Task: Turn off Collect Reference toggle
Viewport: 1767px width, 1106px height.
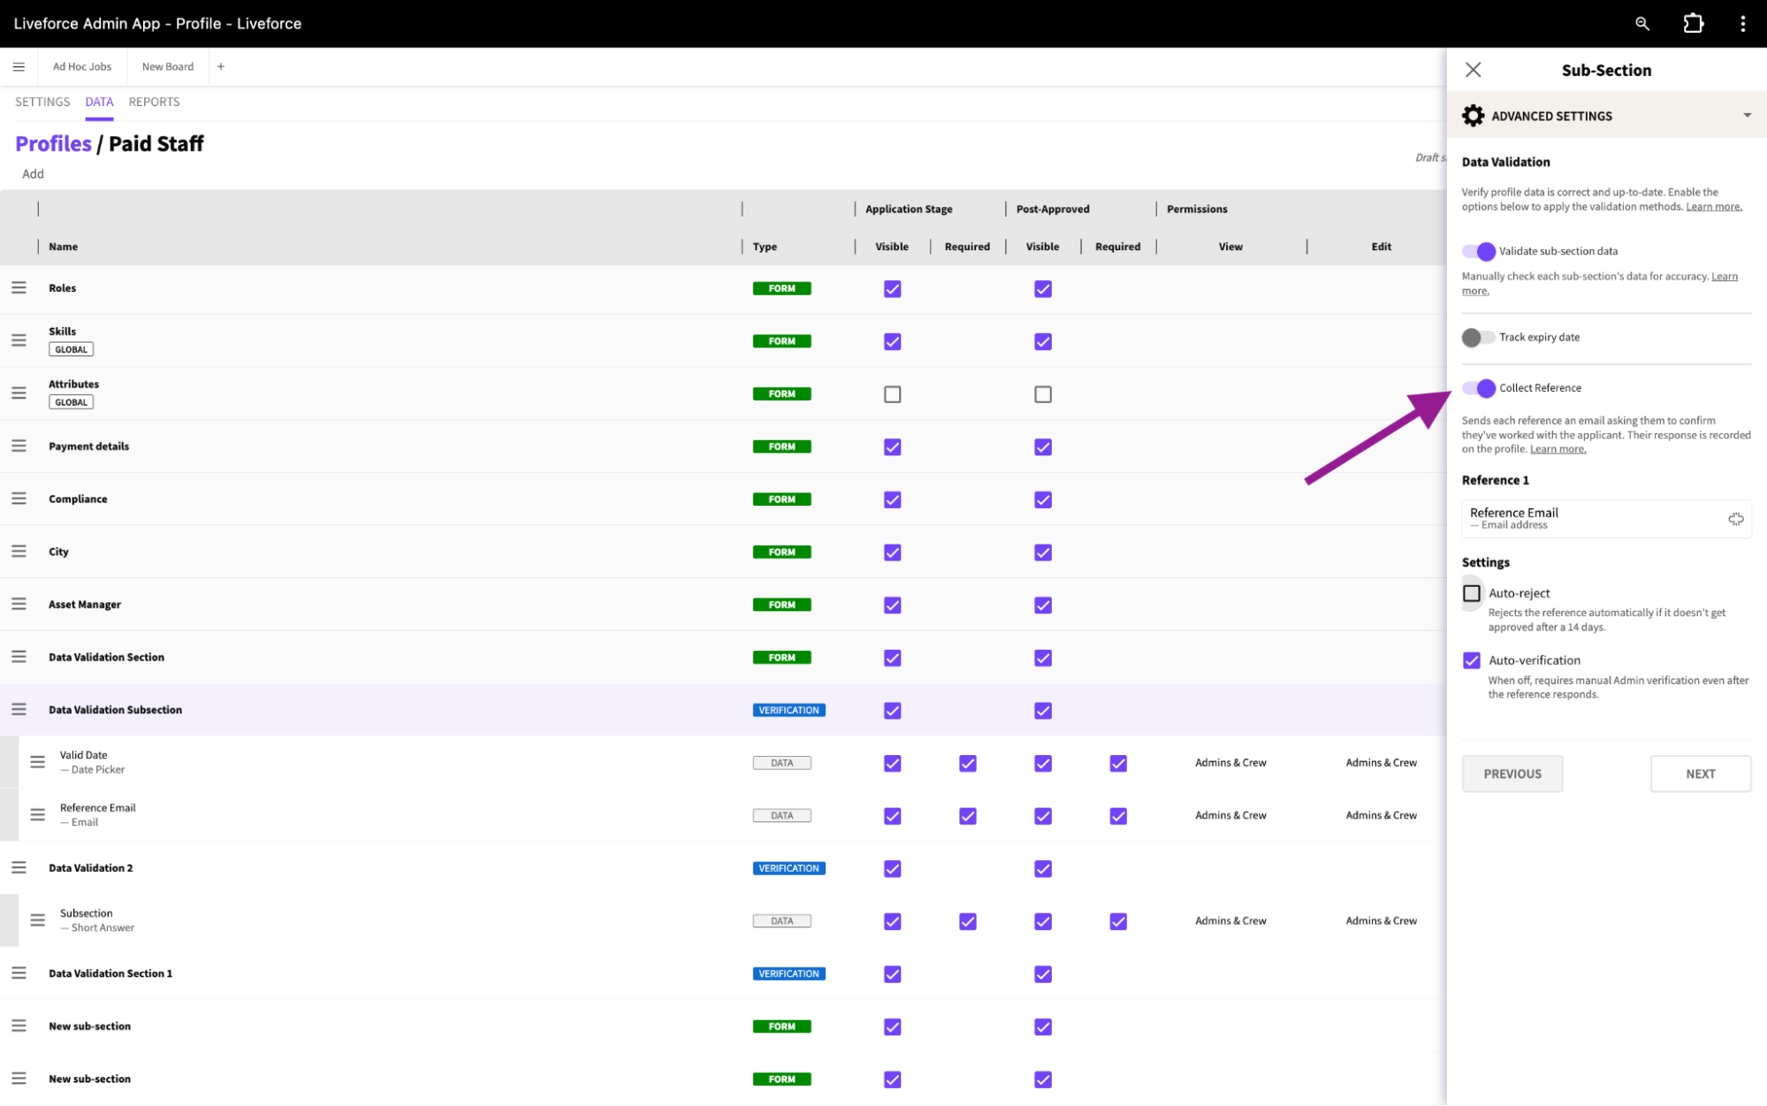Action: tap(1478, 388)
